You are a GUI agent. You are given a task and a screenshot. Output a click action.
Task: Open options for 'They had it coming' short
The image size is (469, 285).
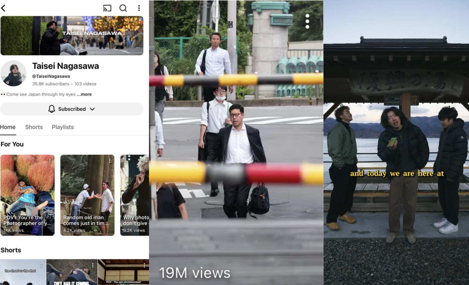93,265
